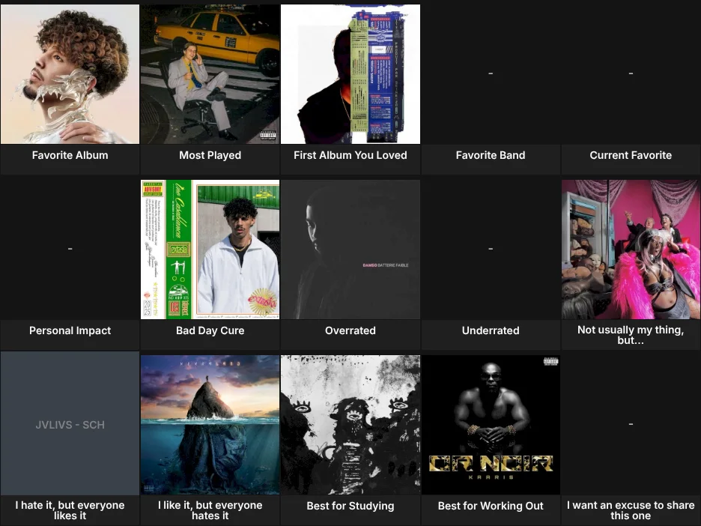Click the empty Current Favorite album slot
701x526 pixels.
(x=631, y=74)
